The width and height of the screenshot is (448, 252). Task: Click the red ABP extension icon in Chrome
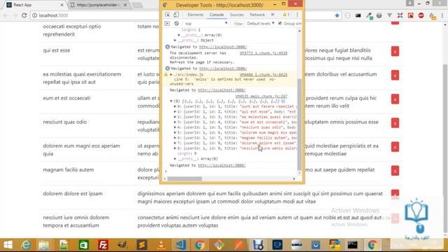click(x=421, y=15)
